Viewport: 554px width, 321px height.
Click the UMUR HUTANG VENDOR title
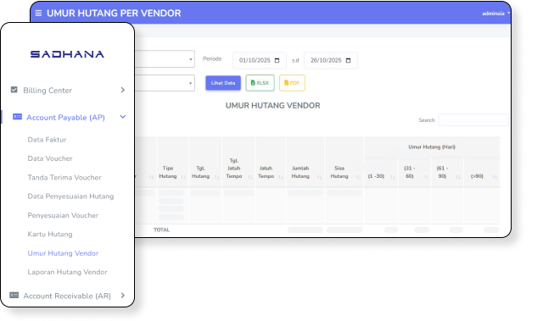(x=273, y=106)
